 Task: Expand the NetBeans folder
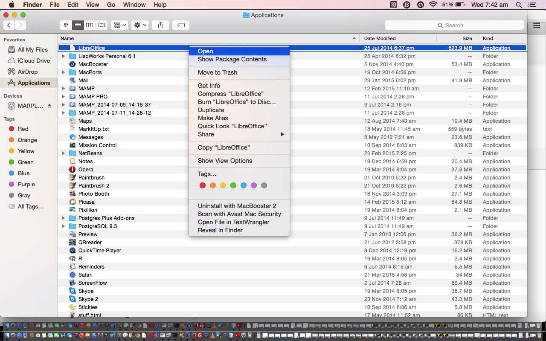[63, 153]
